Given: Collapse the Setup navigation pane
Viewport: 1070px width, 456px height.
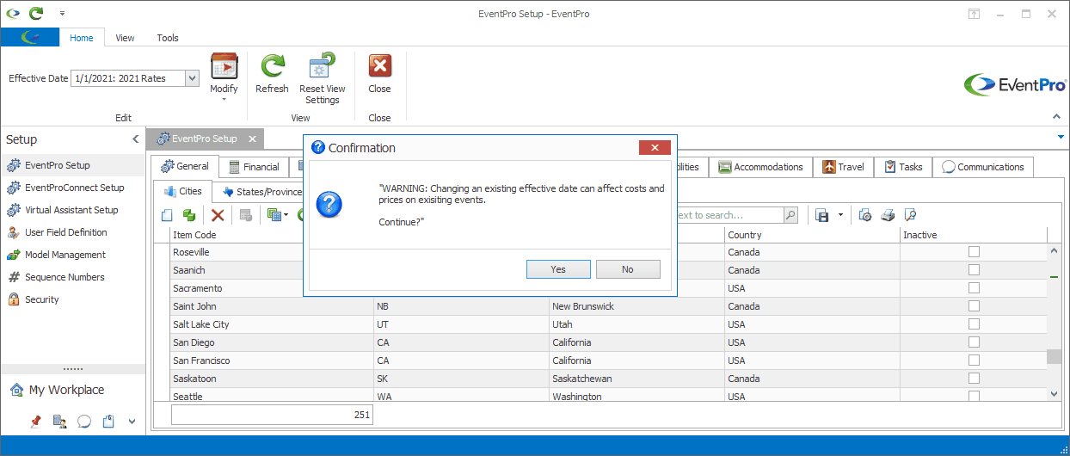Looking at the screenshot, I should point(135,139).
